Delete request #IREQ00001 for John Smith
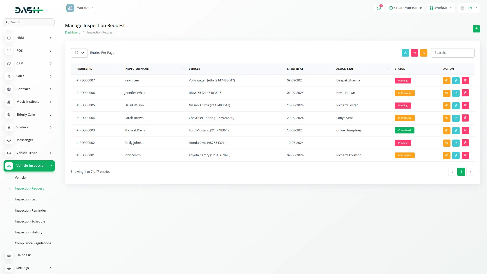This screenshot has height=274, width=487. click(x=465, y=155)
